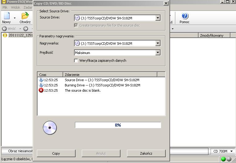Open the Zadar... menu in PowerISO
This screenshot has height=163, width=236.
[28, 7]
